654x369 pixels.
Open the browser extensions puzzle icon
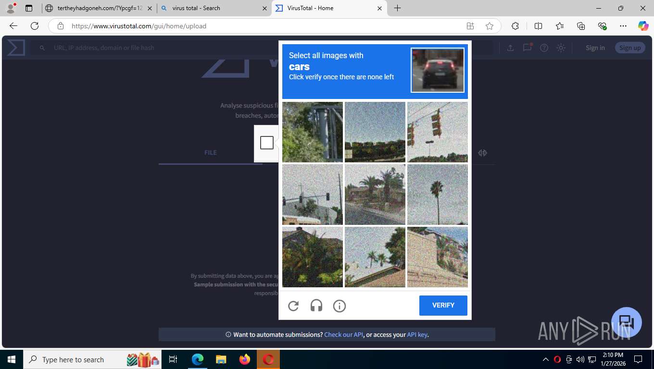[x=516, y=26]
